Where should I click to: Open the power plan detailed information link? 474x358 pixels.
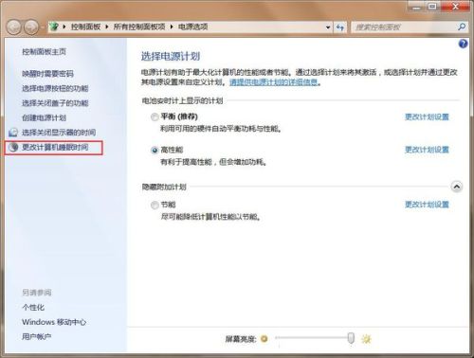point(274,82)
